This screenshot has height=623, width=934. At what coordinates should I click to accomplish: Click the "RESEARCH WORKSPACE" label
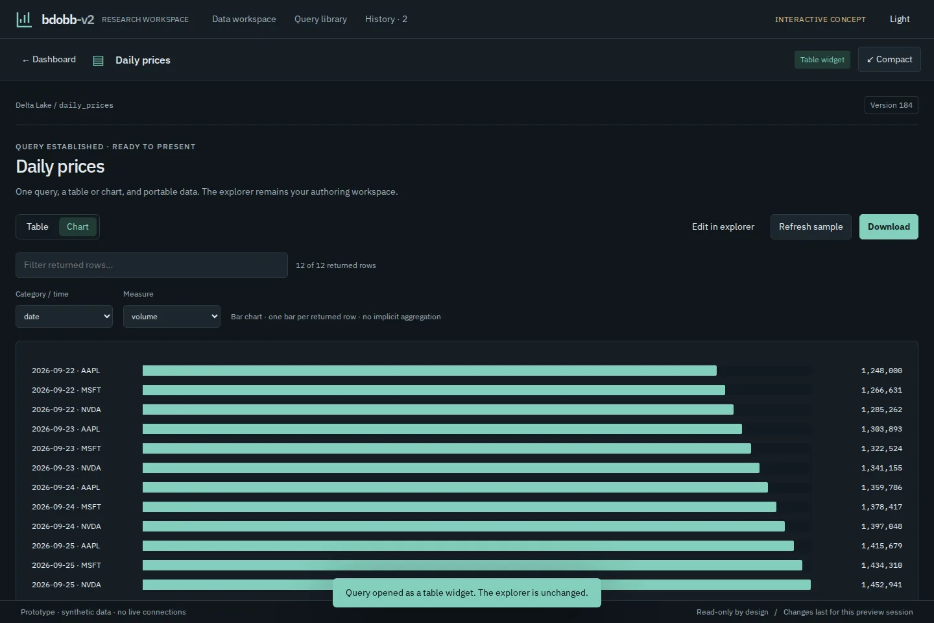pos(145,19)
